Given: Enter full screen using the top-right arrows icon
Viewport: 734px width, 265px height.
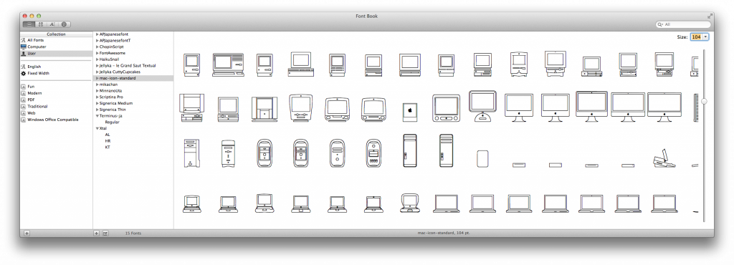Looking at the screenshot, I should (710, 16).
